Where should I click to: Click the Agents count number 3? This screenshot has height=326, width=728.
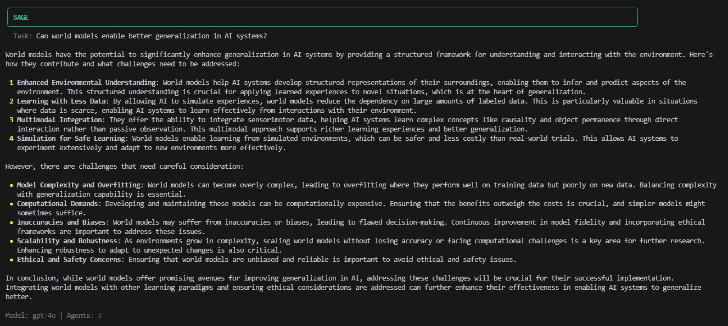(100, 316)
